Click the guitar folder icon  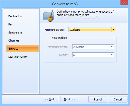coord(49,16)
